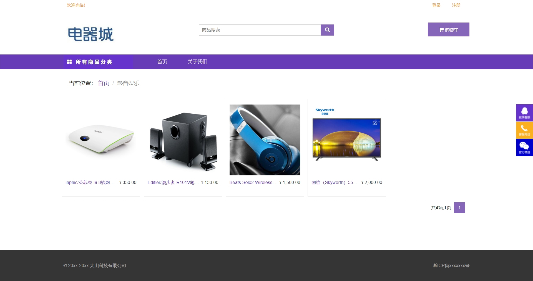Open the 购物车 shopping cart
The image size is (533, 281).
coord(448,29)
